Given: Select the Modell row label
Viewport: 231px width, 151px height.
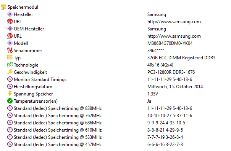Looking at the screenshot, I should [21, 43].
